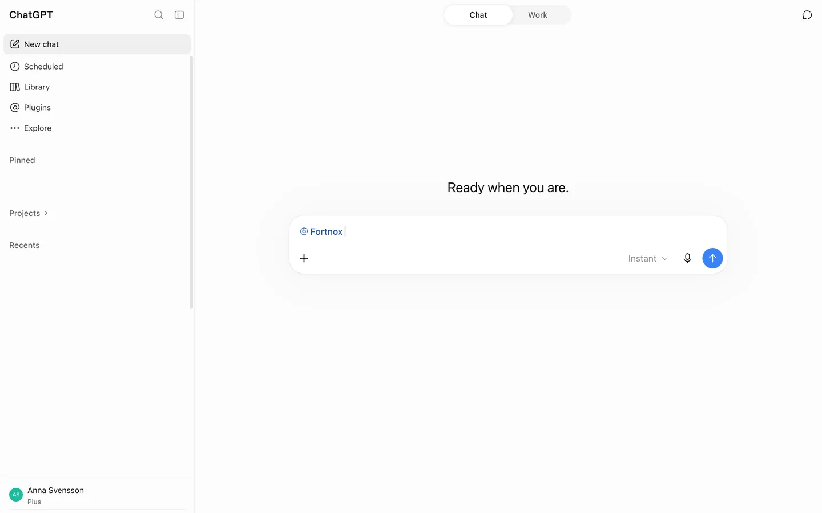This screenshot has width=822, height=513.
Task: Click the AS profile avatar
Action: [x=16, y=495]
